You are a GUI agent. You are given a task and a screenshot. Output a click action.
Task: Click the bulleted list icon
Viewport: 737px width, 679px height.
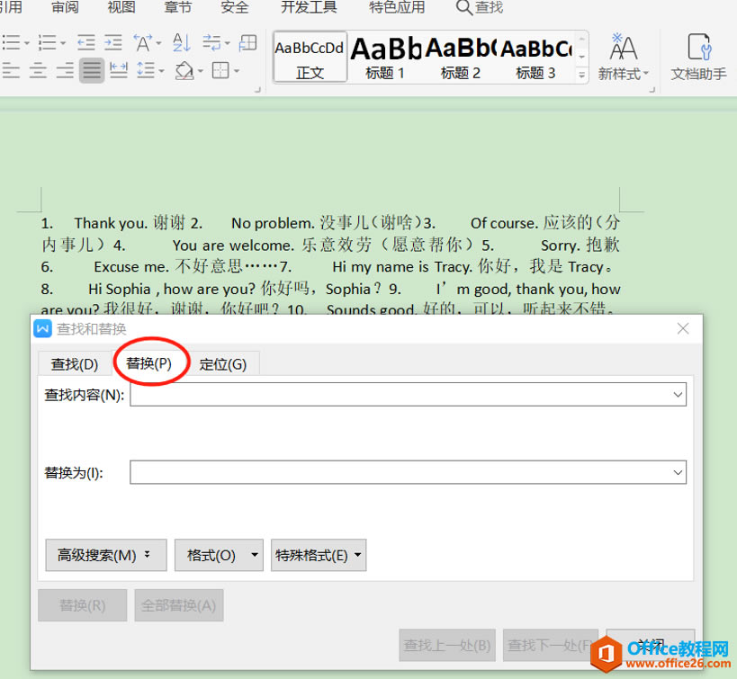(x=12, y=43)
